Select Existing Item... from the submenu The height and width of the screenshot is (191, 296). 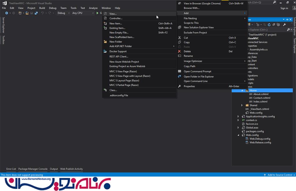140,28
